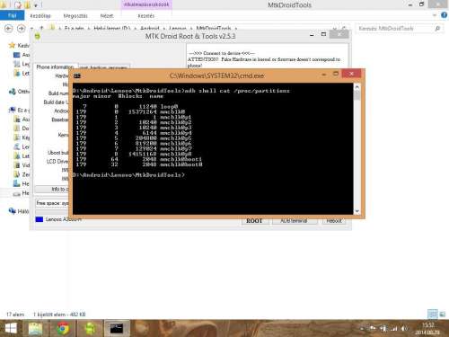Select Asztal under Kedvencek in sidebar

tap(22, 55)
